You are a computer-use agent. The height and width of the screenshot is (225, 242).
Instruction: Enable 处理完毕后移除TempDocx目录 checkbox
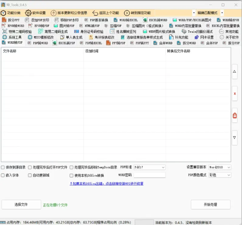coord(71,167)
